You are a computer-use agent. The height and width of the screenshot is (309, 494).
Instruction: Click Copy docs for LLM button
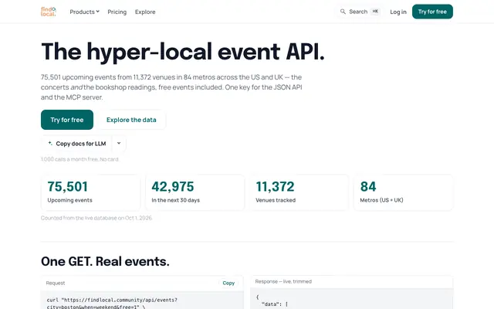(76, 144)
